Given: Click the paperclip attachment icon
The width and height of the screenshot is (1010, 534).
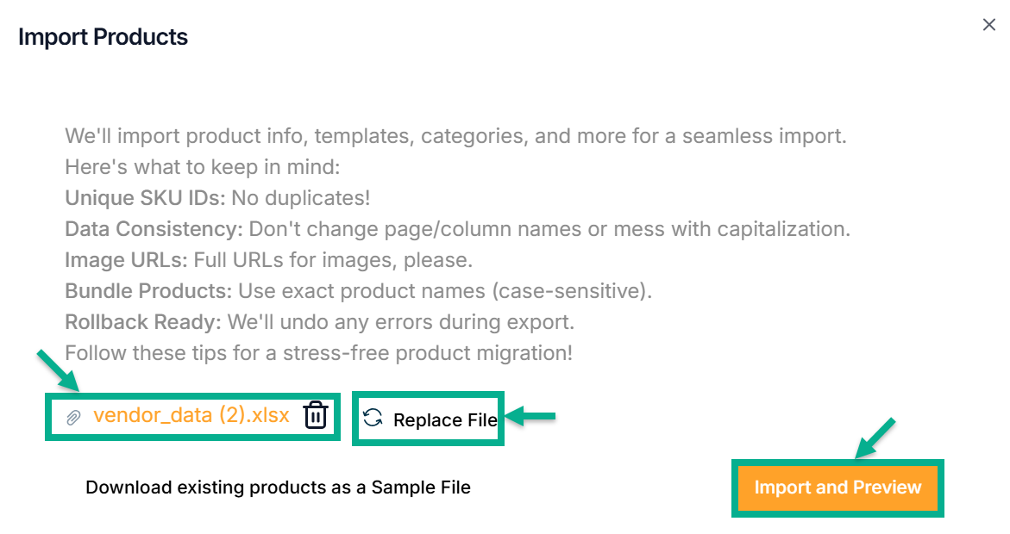Looking at the screenshot, I should 74,418.
